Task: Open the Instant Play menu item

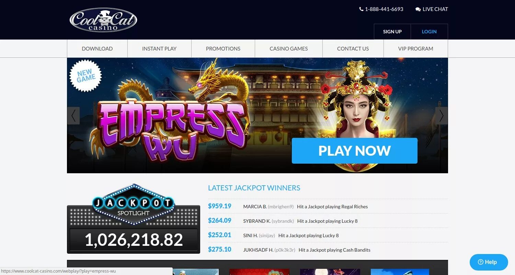Action: (159, 48)
